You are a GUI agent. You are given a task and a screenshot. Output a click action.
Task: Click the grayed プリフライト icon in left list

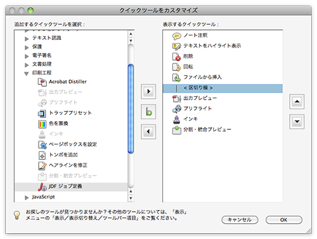coord(42,103)
